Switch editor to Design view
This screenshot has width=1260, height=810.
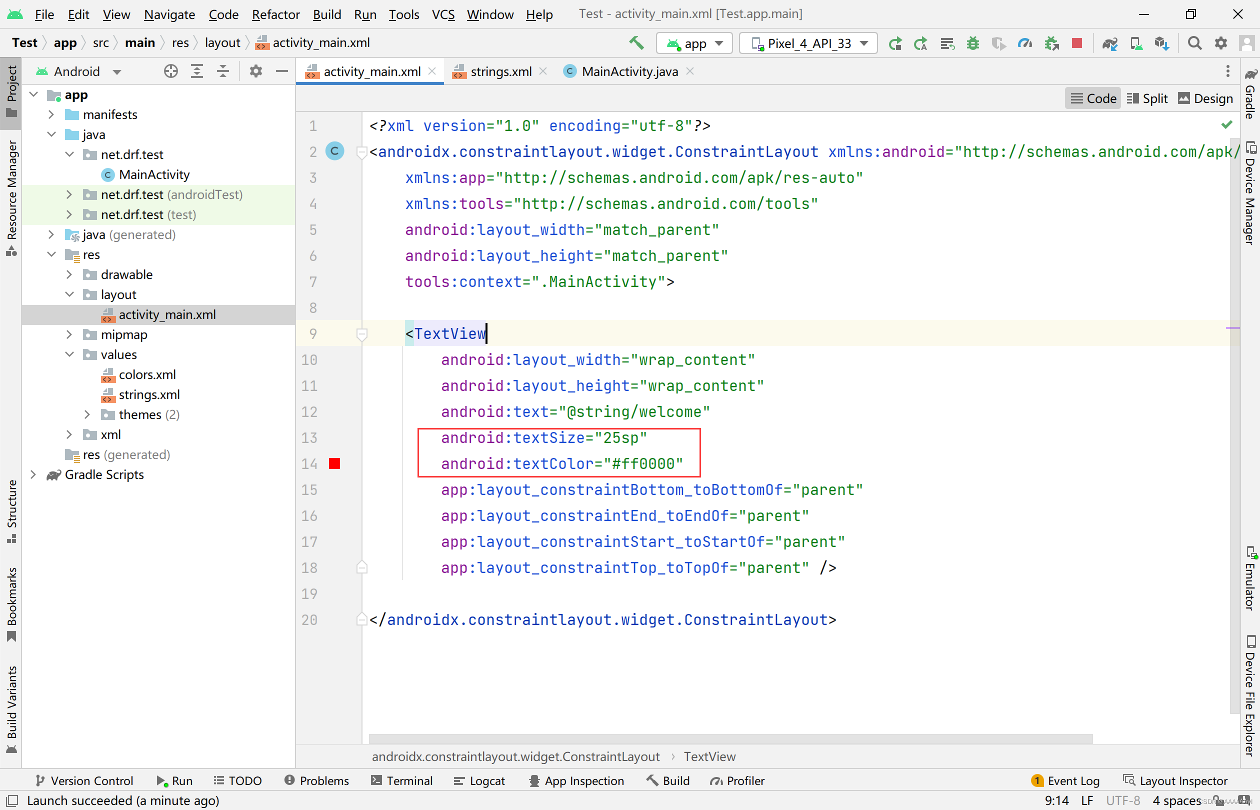(x=1205, y=98)
